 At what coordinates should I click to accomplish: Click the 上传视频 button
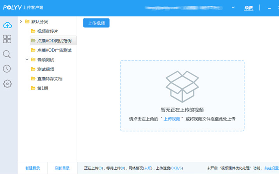(x=96, y=23)
